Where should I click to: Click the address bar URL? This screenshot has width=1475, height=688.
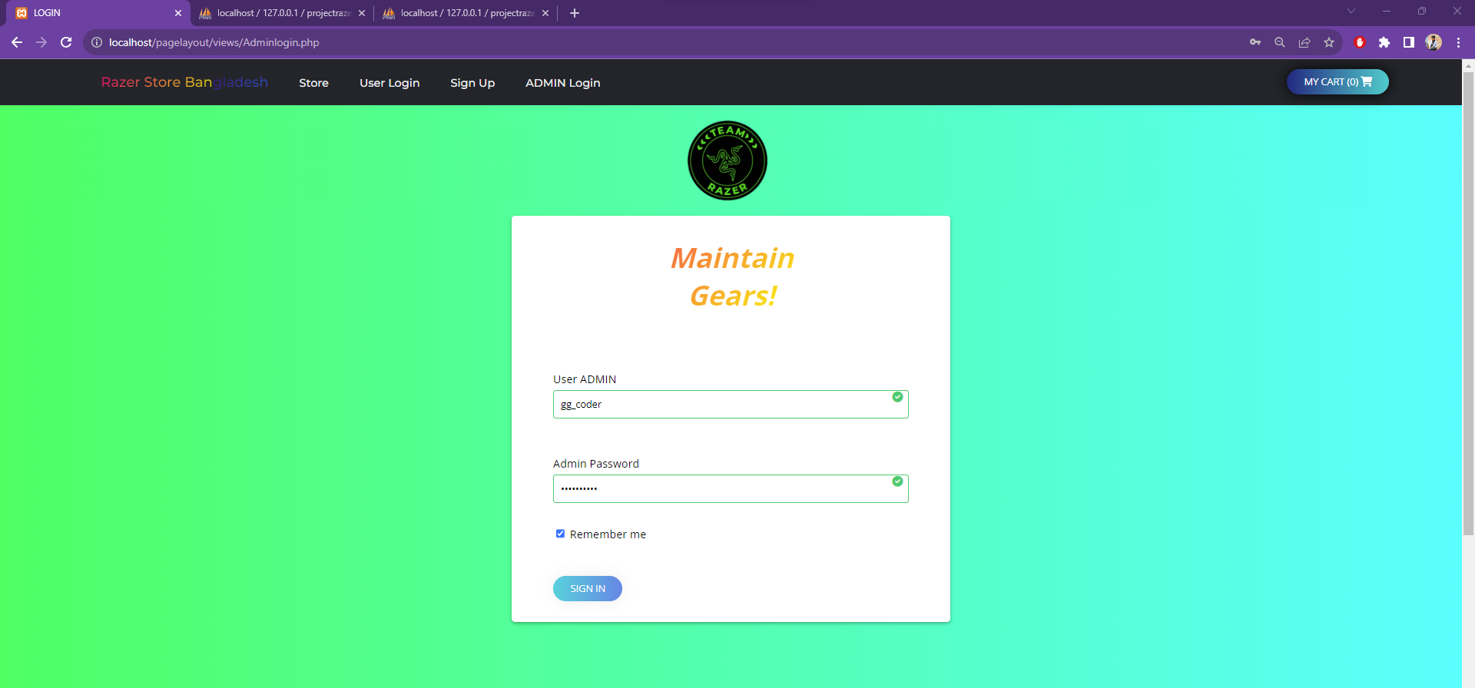click(214, 42)
